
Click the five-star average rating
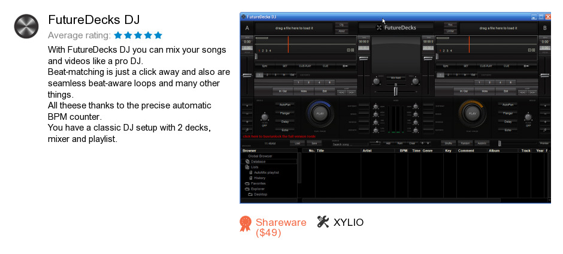pos(138,35)
